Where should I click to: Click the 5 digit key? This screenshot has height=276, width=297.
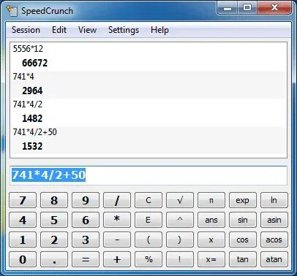pyautogui.click(x=54, y=220)
